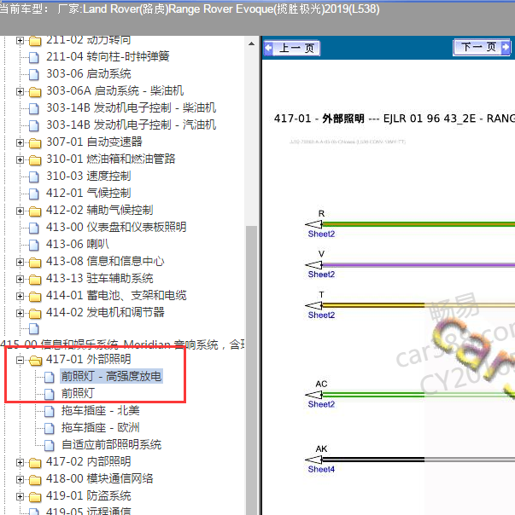The height and width of the screenshot is (515, 515).
Task: Click page icon of 303-06 启动系统
Action: click(34, 74)
